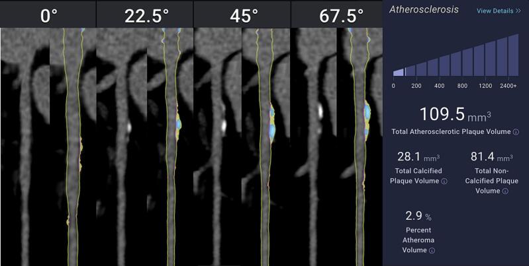Click info icon next to Total Non-Calcified Plaque Volume
This screenshot has width=529, height=266.
[x=505, y=191]
